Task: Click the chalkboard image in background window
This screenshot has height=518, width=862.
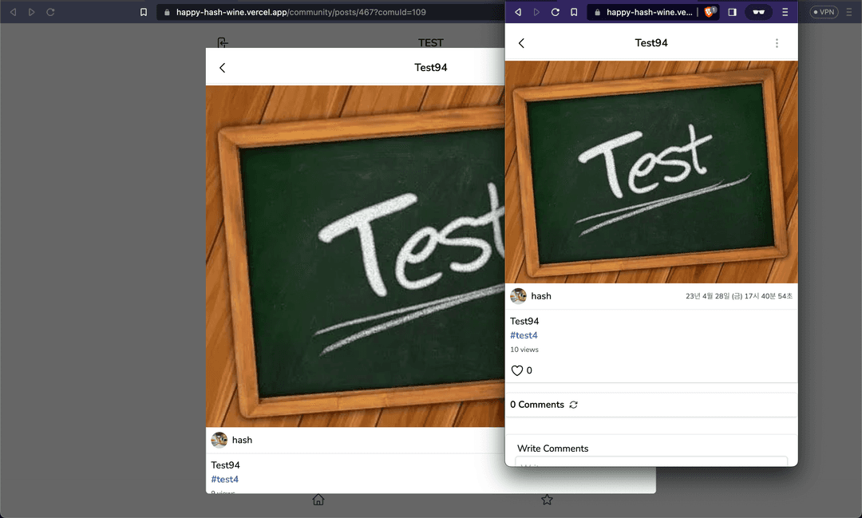Action: coord(355,256)
